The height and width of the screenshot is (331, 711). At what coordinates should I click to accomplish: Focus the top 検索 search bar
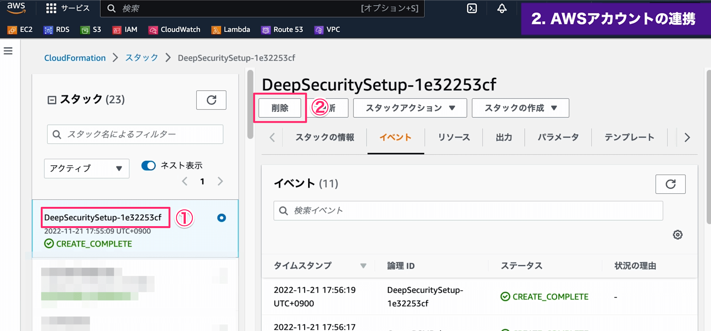tap(262, 9)
